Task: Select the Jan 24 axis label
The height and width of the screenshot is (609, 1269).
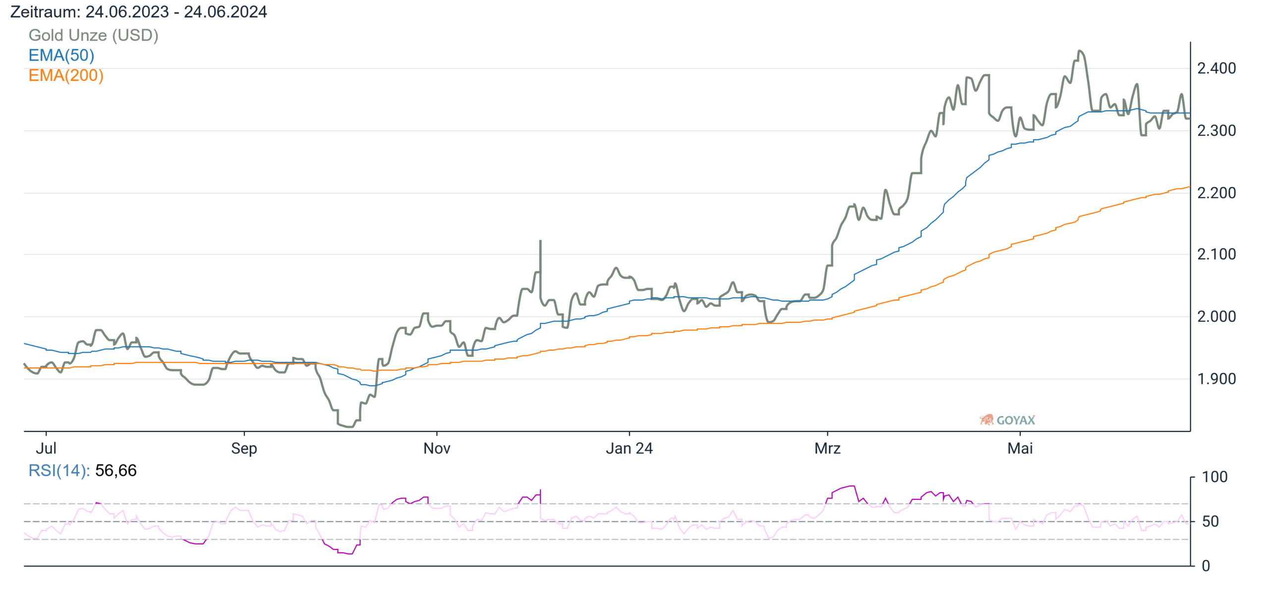Action: 629,448
